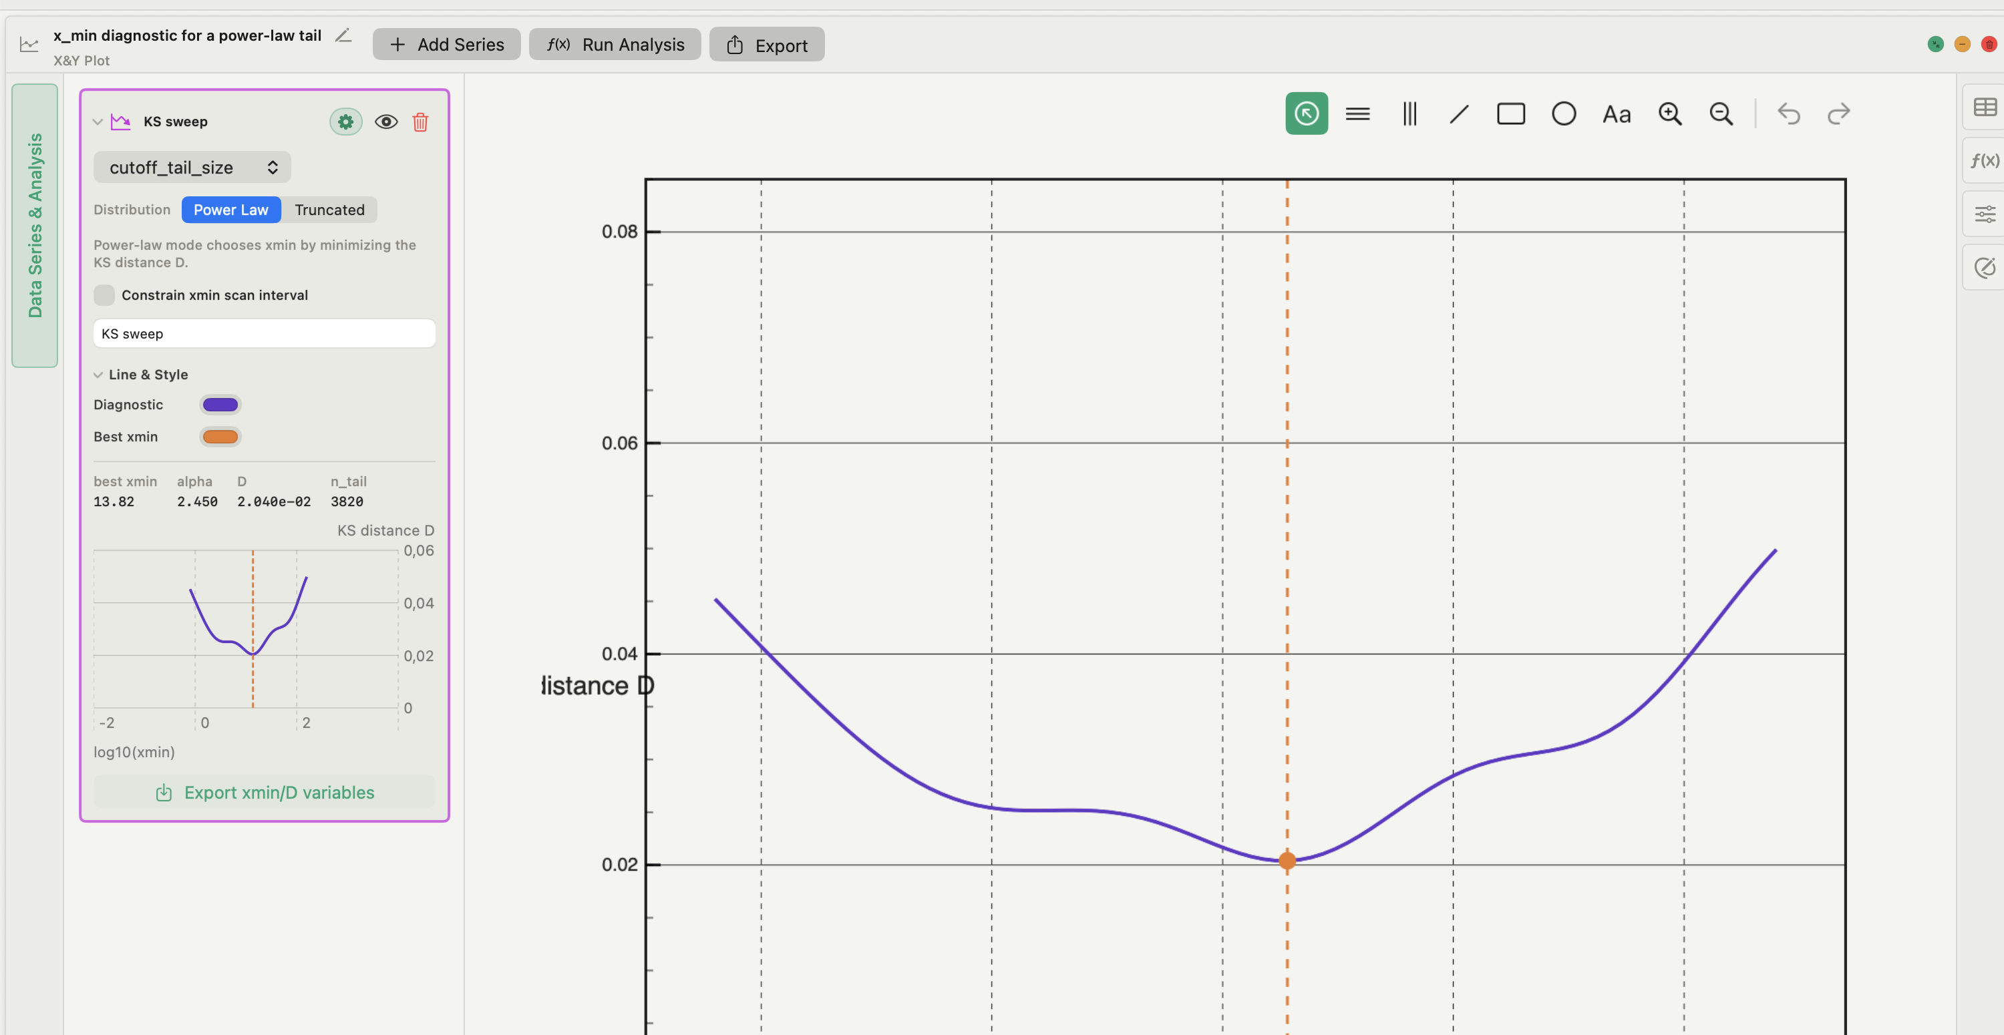The image size is (2004, 1035).
Task: Open the Data Series & Analysis tab
Action: [x=35, y=226]
